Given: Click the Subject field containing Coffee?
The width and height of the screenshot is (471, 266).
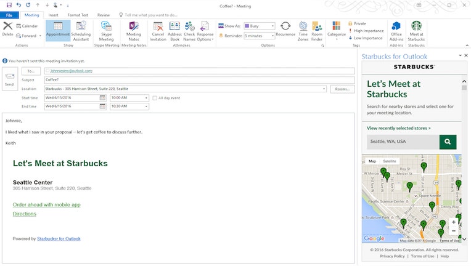Looking at the screenshot, I should [200, 80].
